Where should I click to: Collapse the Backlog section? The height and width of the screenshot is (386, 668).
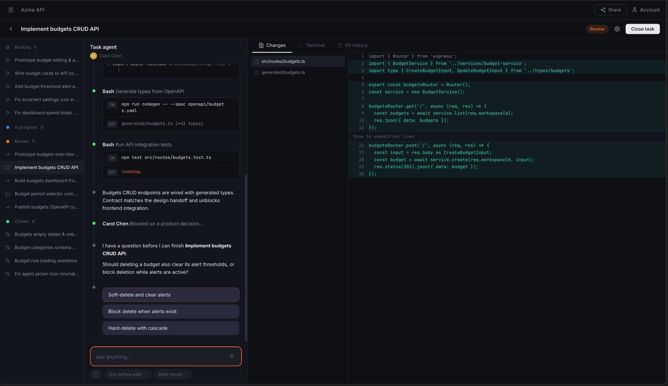pyautogui.click(x=25, y=47)
